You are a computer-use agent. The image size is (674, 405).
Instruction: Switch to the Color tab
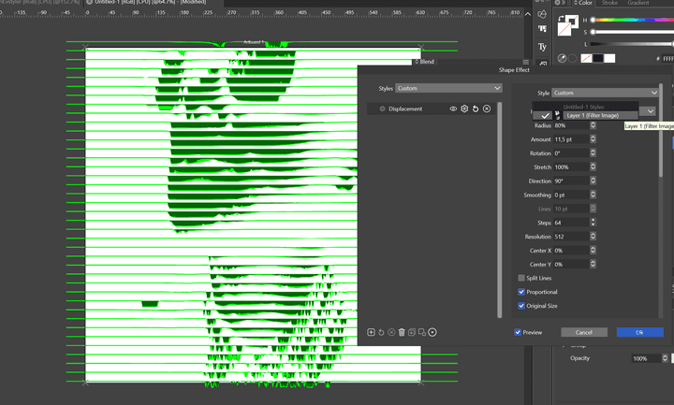coord(583,3)
